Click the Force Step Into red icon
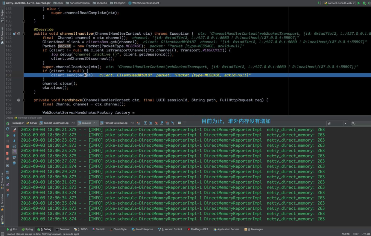 [x=156, y=123]
